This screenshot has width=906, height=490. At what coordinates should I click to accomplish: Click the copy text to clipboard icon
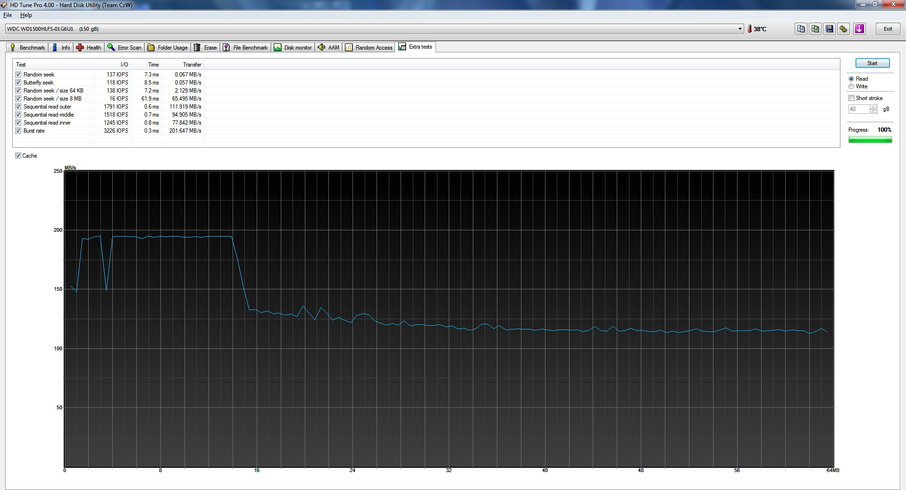(x=801, y=29)
